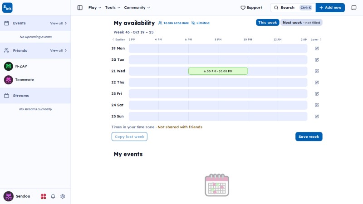The image size is (363, 204).
Task: Click the Limited visibility indicator
Action: tap(201, 23)
